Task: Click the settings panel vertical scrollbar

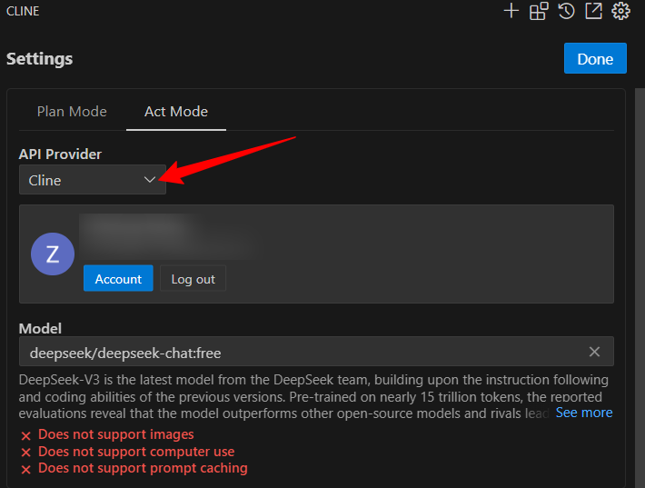Action: [640, 288]
